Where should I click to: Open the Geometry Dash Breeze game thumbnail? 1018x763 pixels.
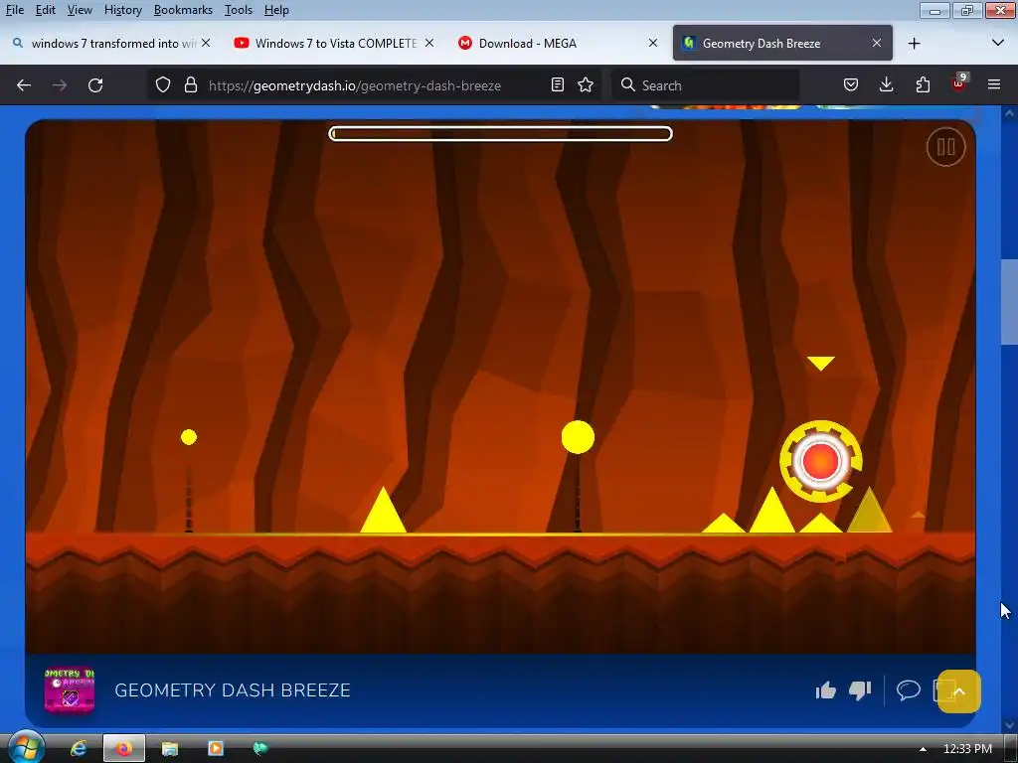click(70, 690)
